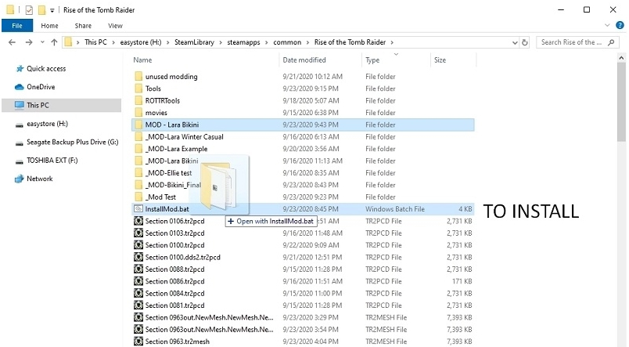Select OneDrive in navigation pane

[x=41, y=87]
